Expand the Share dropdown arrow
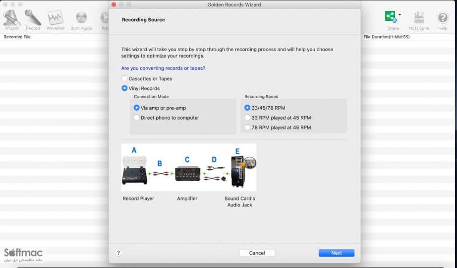The width and height of the screenshot is (457, 268). point(400,14)
